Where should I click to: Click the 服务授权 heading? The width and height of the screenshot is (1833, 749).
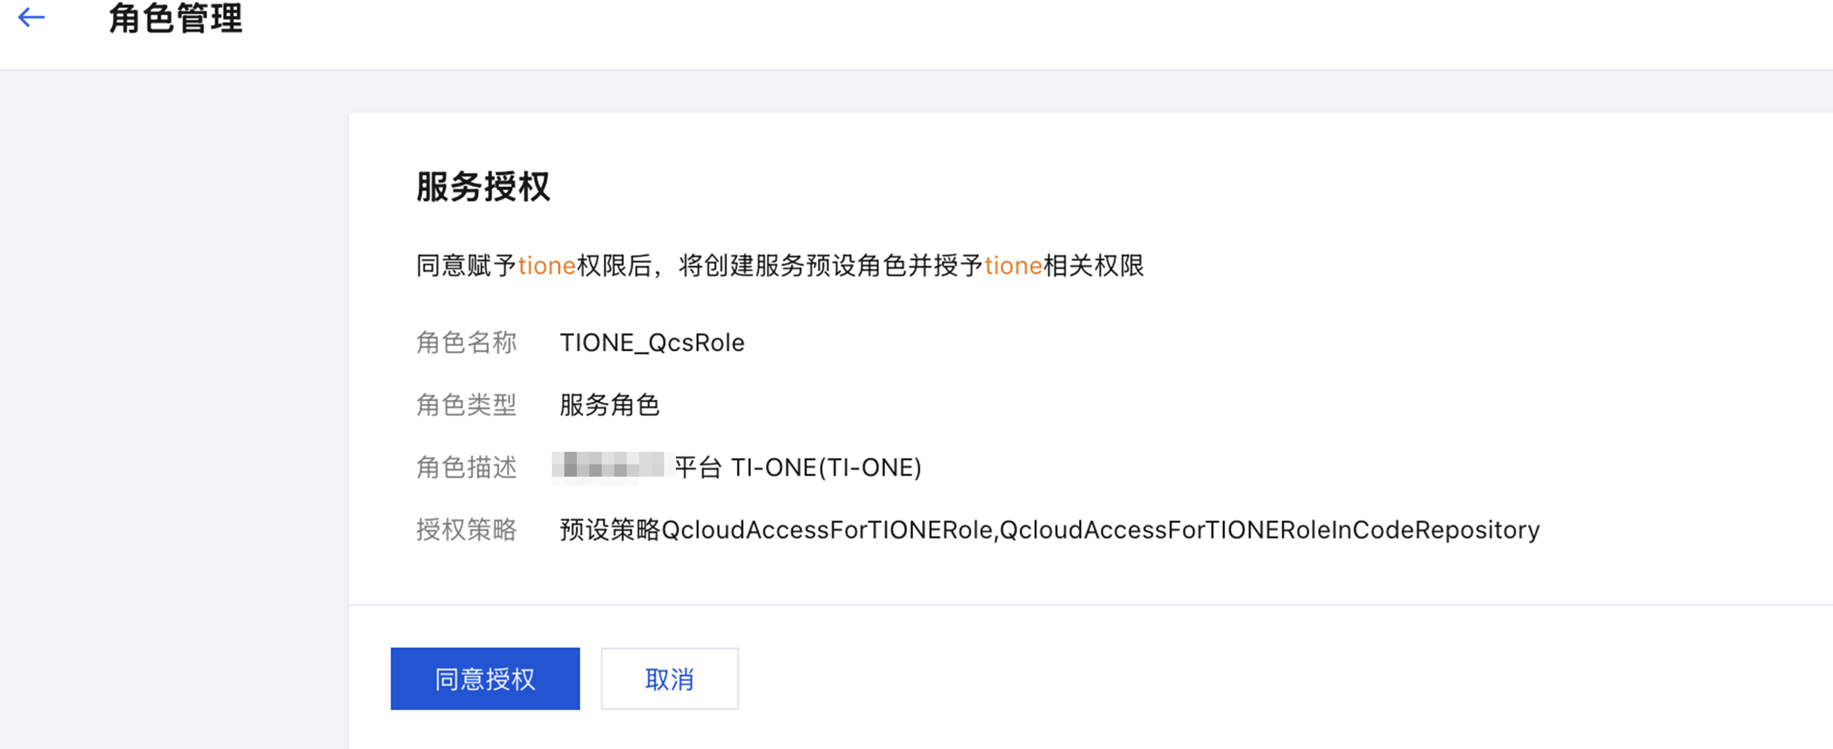(483, 186)
